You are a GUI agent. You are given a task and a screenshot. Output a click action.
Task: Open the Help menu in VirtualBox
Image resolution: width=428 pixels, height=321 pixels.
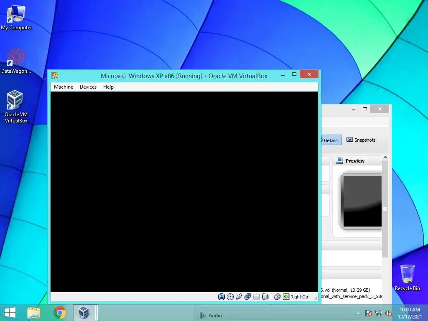pos(108,87)
